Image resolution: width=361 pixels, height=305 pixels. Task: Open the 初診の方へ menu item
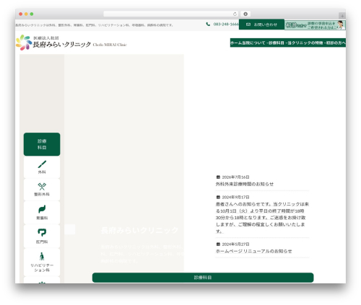[336, 43]
